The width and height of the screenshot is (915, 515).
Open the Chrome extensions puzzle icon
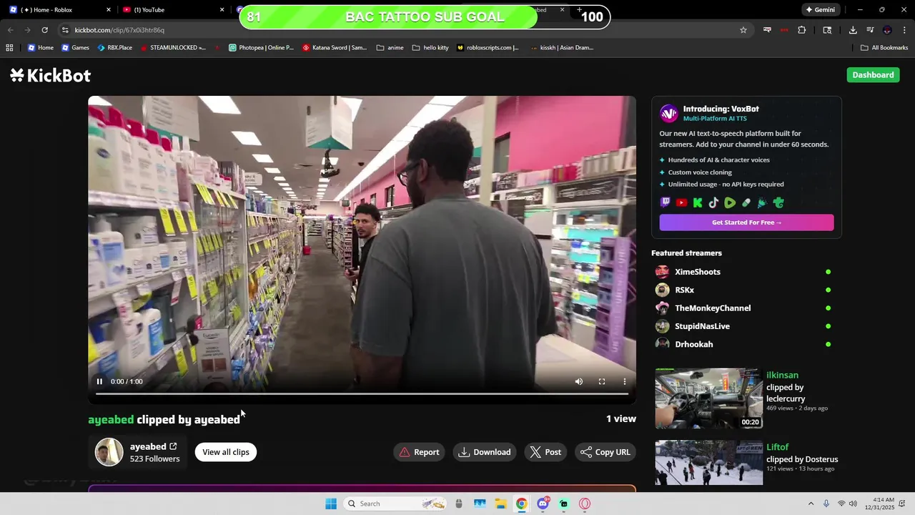pyautogui.click(x=802, y=30)
